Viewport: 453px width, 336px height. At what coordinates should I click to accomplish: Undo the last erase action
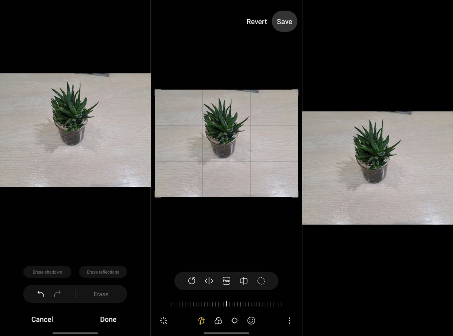42,294
